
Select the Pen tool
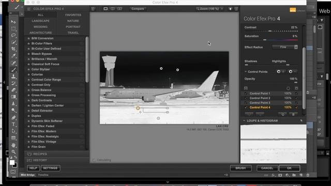pyautogui.click(x=13, y=117)
